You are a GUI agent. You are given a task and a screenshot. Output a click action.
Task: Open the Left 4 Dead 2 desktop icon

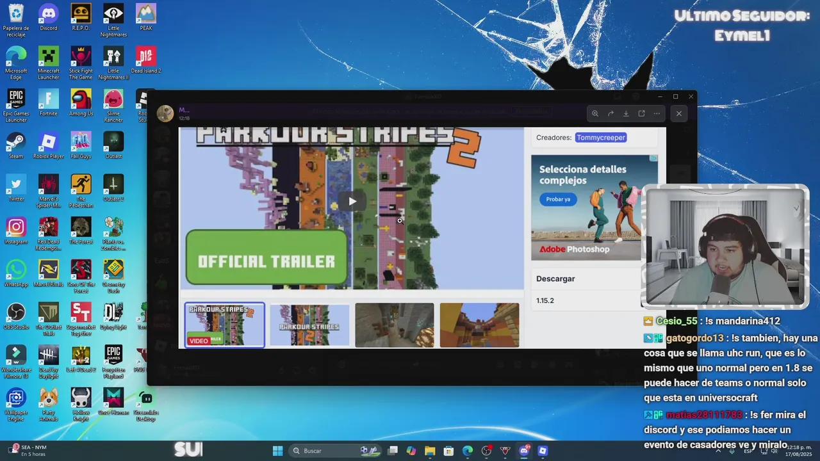point(81,359)
